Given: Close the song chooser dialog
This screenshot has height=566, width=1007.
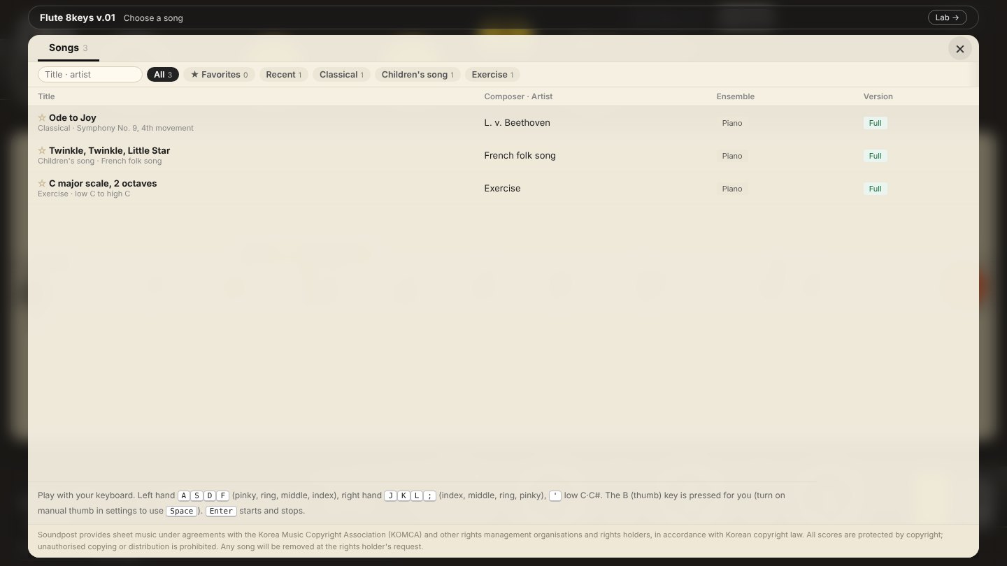Looking at the screenshot, I should click(959, 49).
